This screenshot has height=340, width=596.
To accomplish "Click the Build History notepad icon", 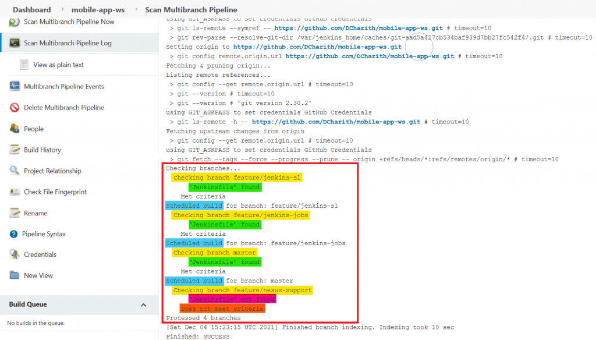I will 15,150.
